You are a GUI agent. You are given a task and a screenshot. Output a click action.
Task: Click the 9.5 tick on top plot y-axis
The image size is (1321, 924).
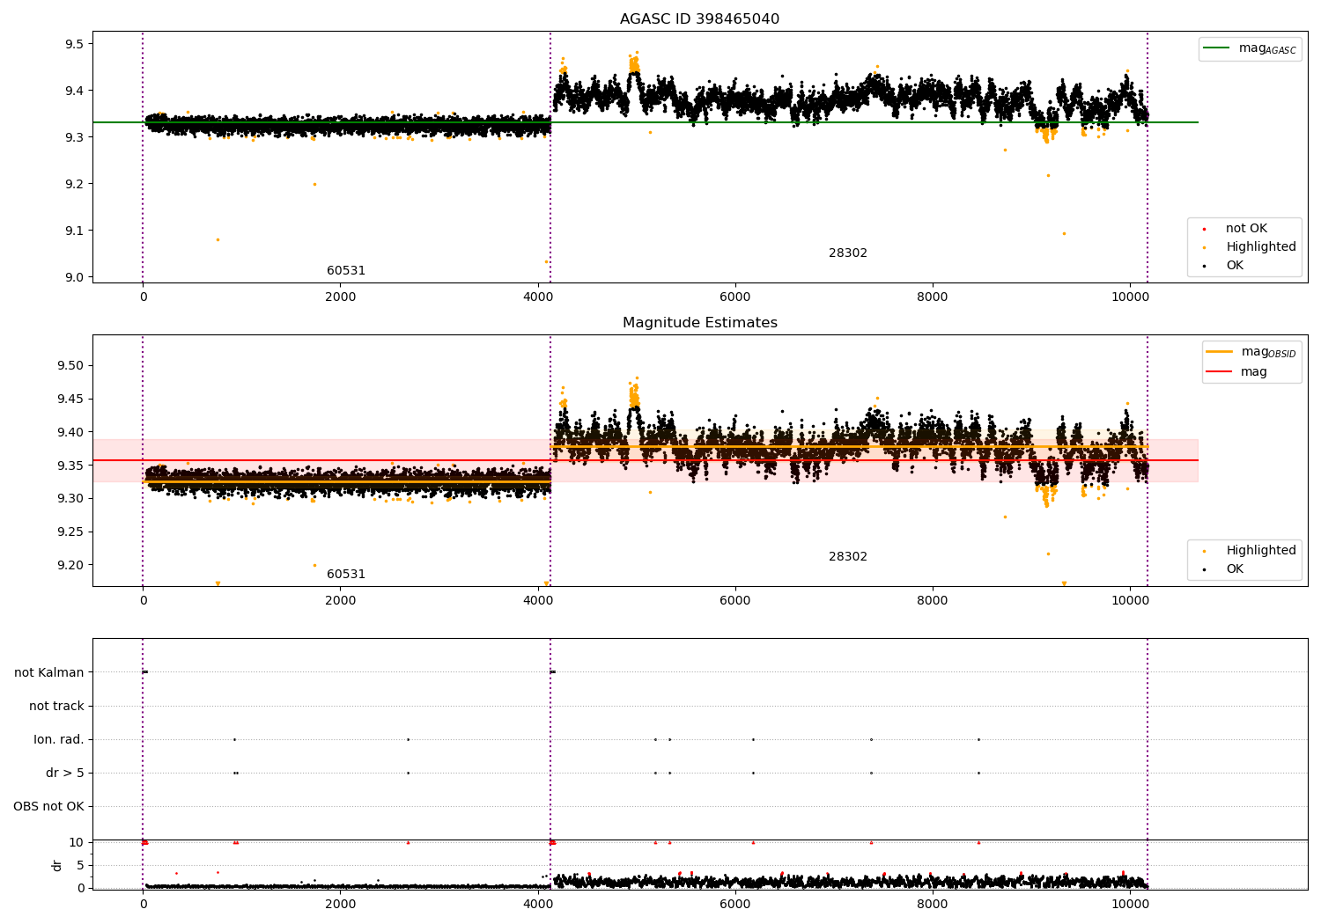coord(73,44)
